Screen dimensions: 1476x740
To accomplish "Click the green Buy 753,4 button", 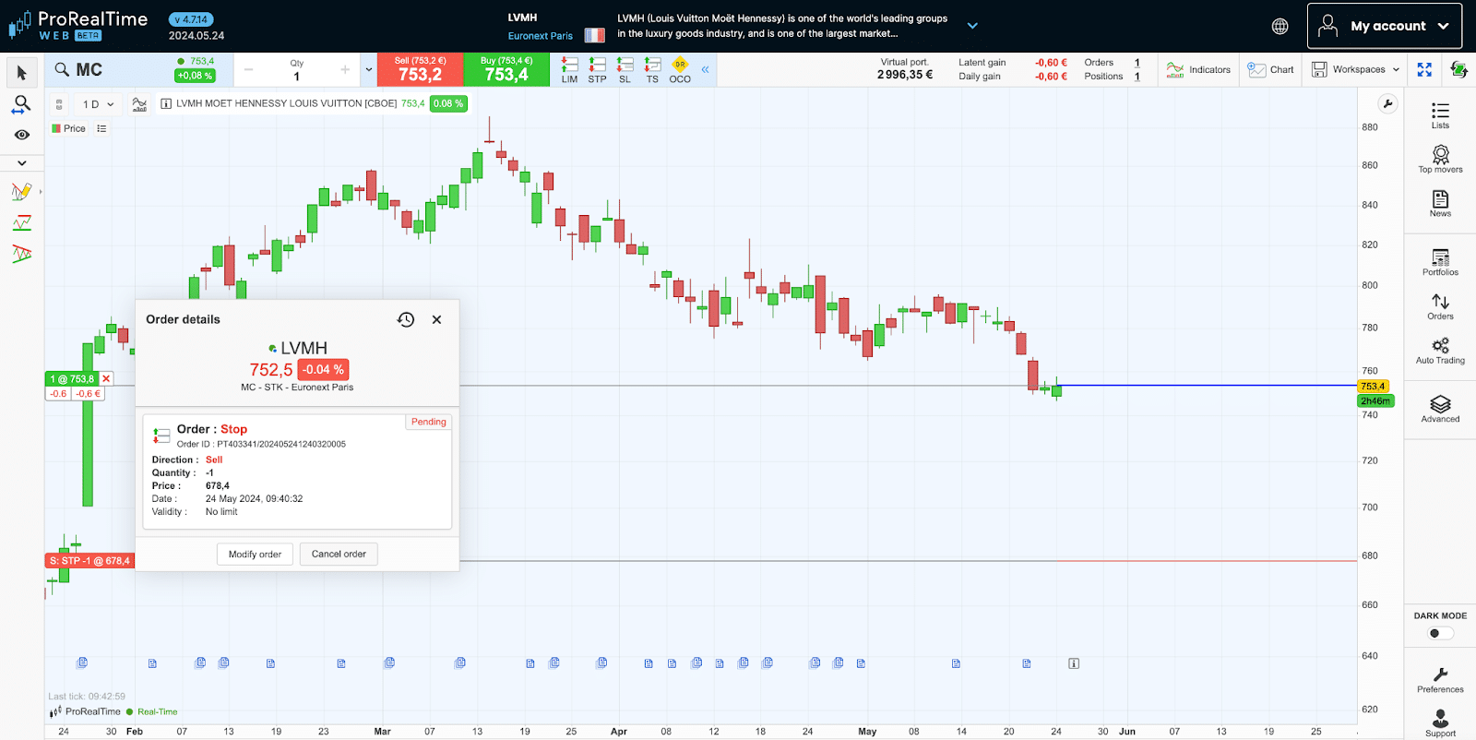I will (x=506, y=70).
